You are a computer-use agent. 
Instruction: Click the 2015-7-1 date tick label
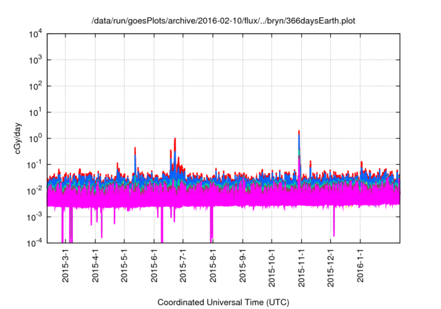pyautogui.click(x=183, y=265)
